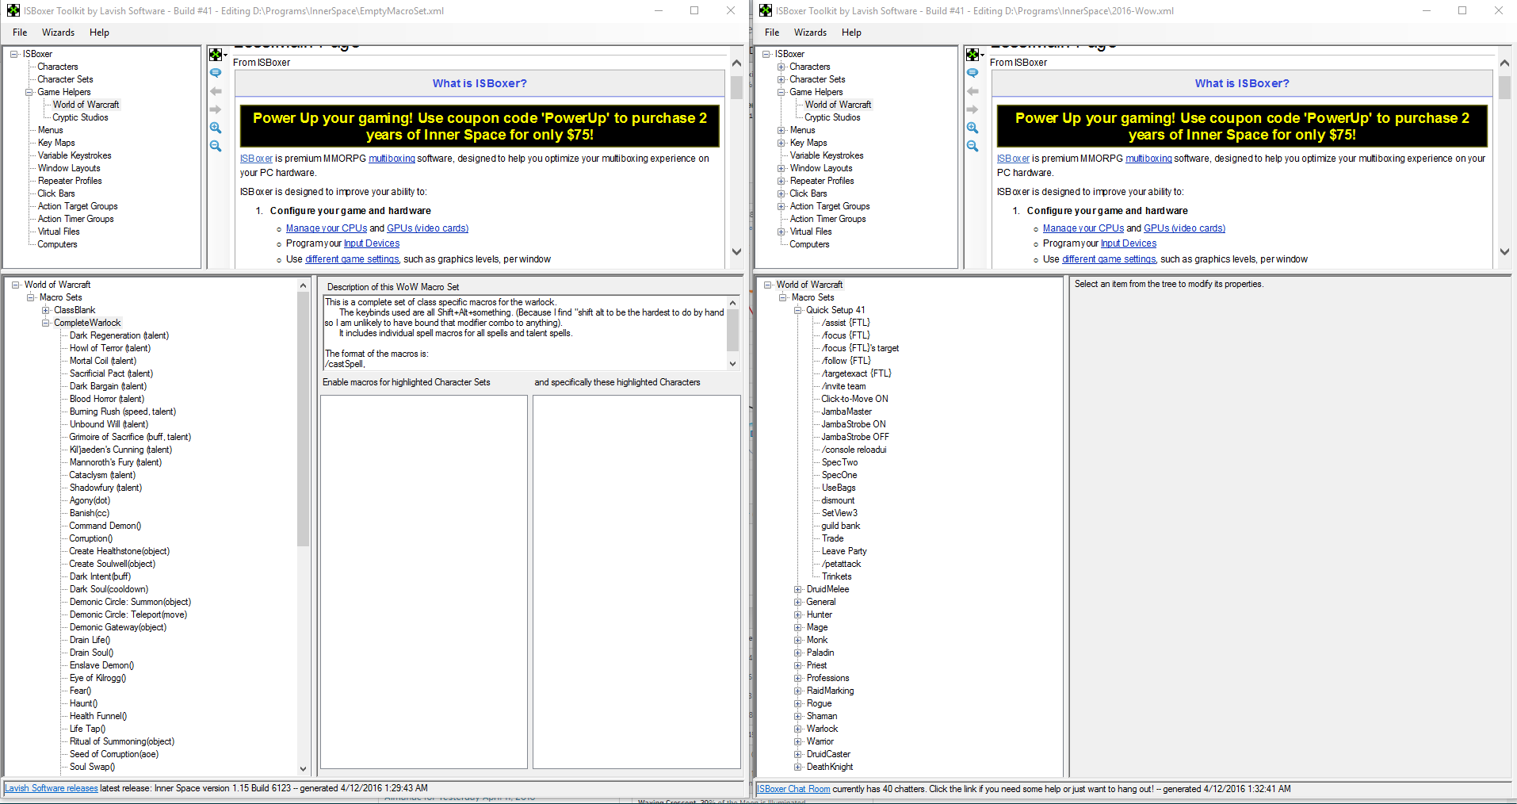The height and width of the screenshot is (804, 1517).
Task: Zoom in the help page in right window
Action: click(972, 128)
